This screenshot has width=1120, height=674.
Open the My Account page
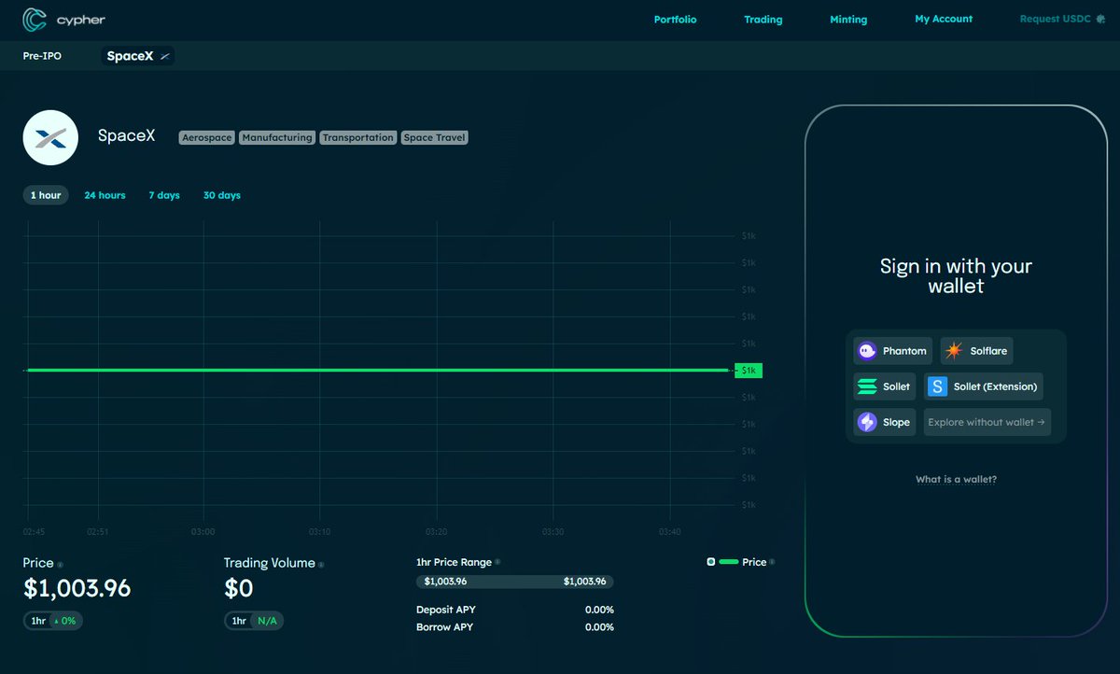[944, 19]
